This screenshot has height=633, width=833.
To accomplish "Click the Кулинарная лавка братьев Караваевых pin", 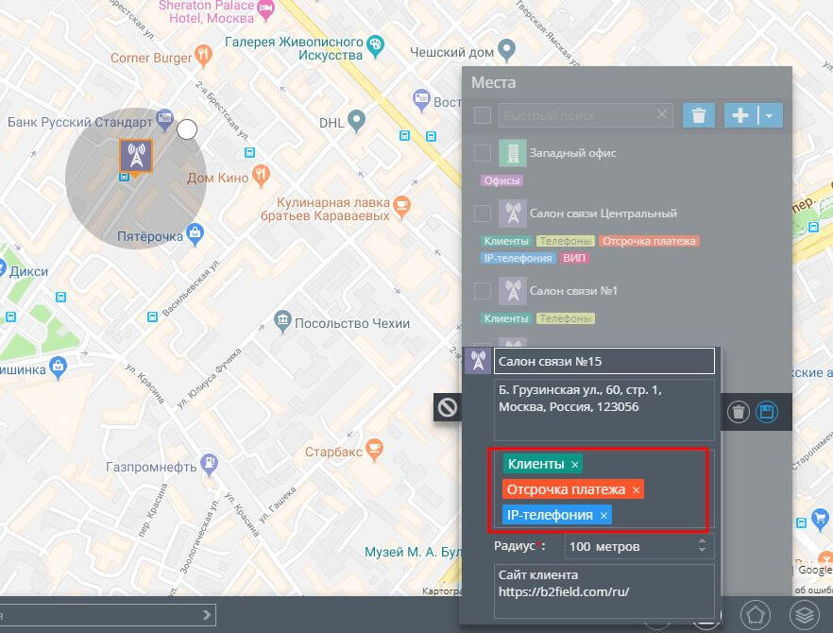I will 402,206.
